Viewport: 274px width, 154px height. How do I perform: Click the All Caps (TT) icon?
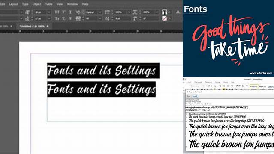tap(57, 12)
